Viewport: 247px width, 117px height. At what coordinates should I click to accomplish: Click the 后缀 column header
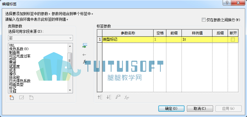point(220,33)
